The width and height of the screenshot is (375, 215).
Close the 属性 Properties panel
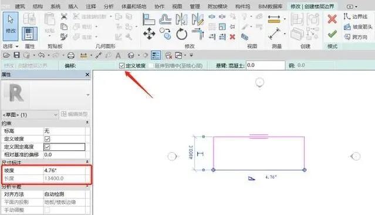coord(87,75)
